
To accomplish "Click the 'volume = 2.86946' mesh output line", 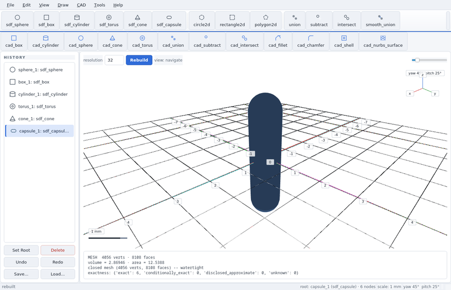I will [x=126, y=262].
